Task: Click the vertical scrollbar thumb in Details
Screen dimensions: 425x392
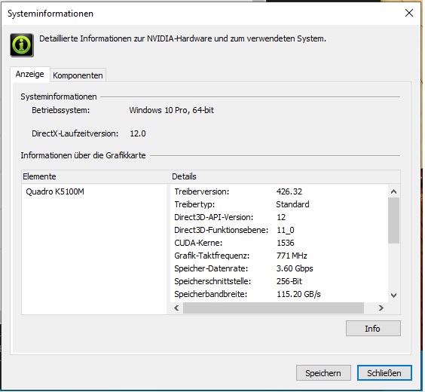Action: tap(393, 220)
